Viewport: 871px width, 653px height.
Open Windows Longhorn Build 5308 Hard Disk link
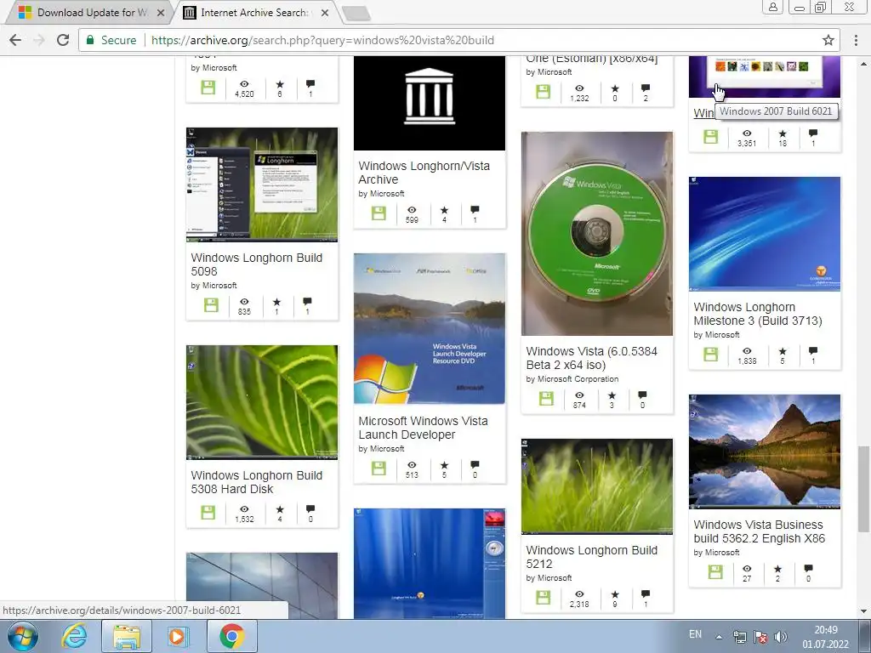click(x=257, y=482)
